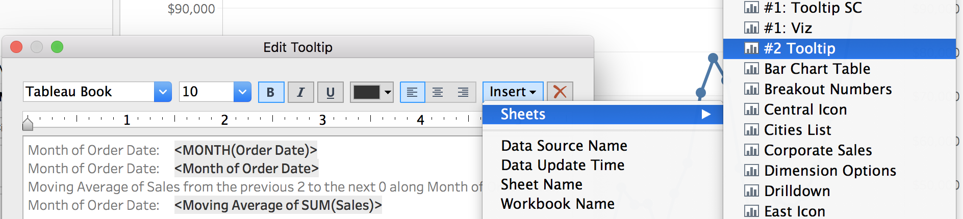
Task: Select the Cities List sheet icon
Action: [751, 130]
